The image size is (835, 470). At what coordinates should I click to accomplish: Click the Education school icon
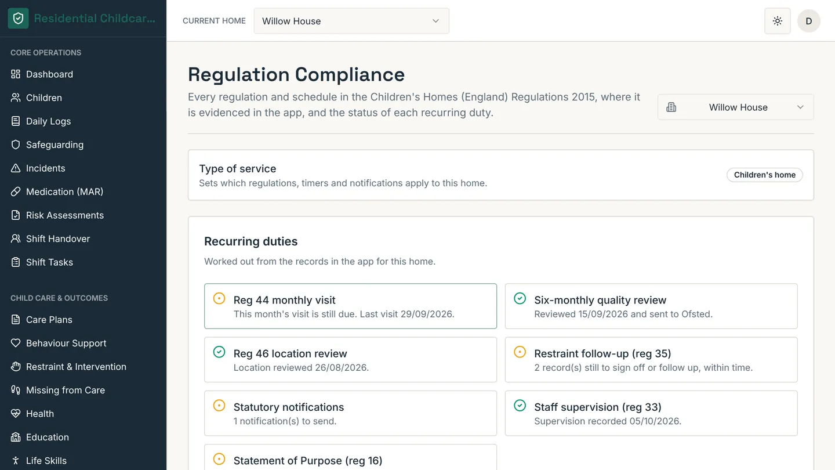(16, 437)
